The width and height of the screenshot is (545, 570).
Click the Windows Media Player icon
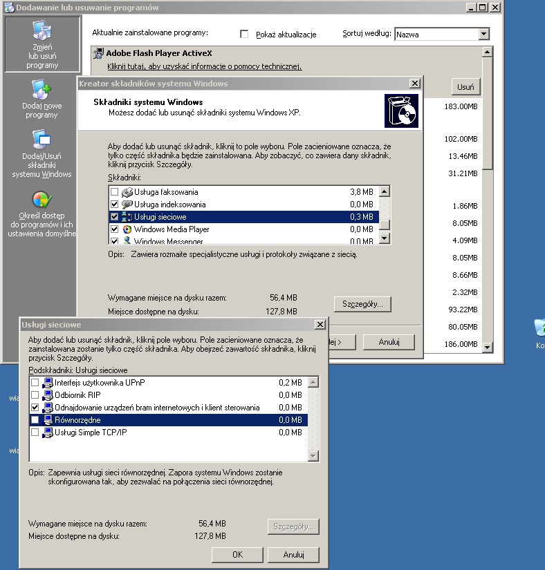point(127,229)
